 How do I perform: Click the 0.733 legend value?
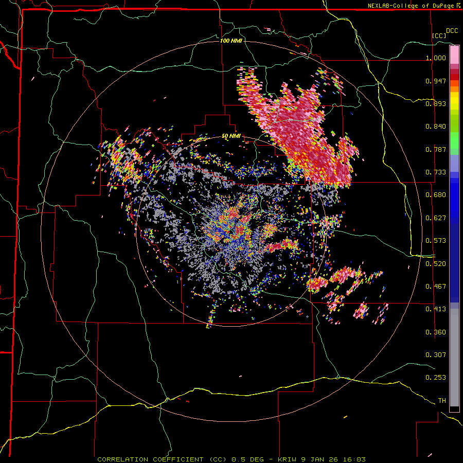point(436,172)
